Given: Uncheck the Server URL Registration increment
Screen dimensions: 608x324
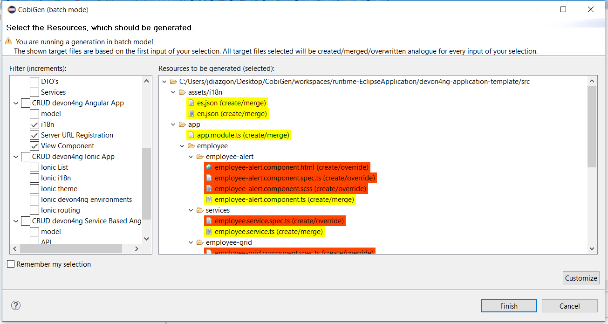Looking at the screenshot, I should click(34, 135).
